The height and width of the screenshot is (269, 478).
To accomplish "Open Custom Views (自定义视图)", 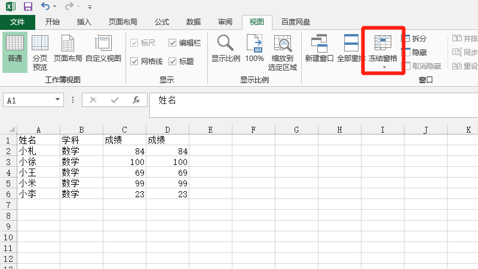I will tap(103, 48).
